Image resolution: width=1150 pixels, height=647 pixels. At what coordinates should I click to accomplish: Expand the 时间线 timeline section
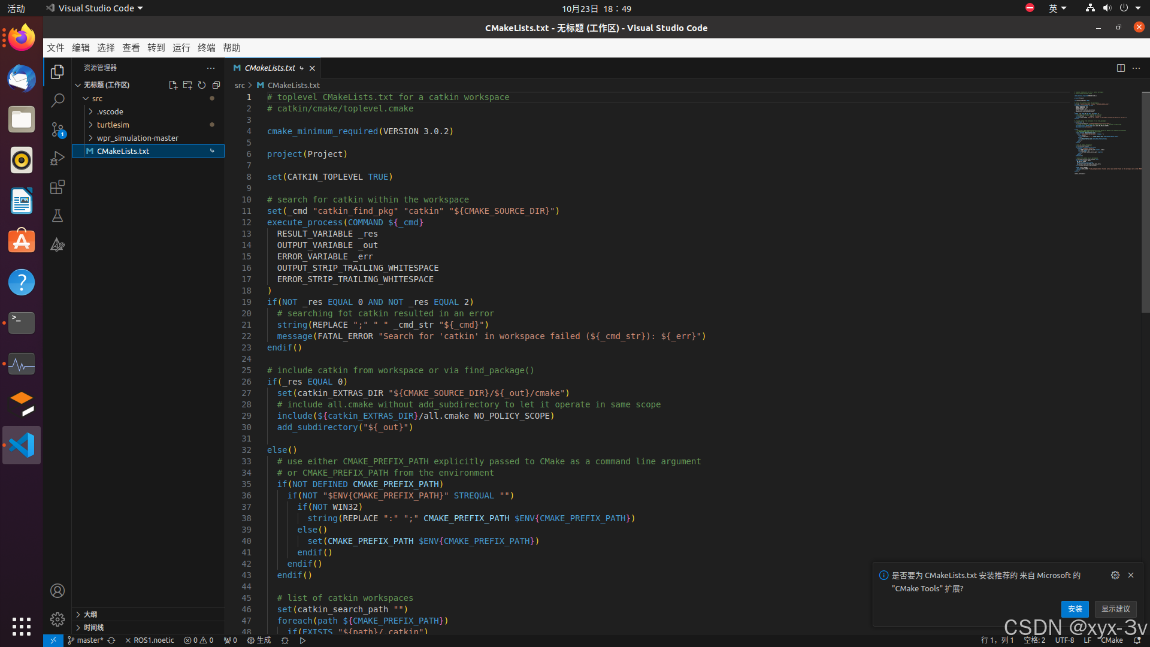[x=148, y=627]
